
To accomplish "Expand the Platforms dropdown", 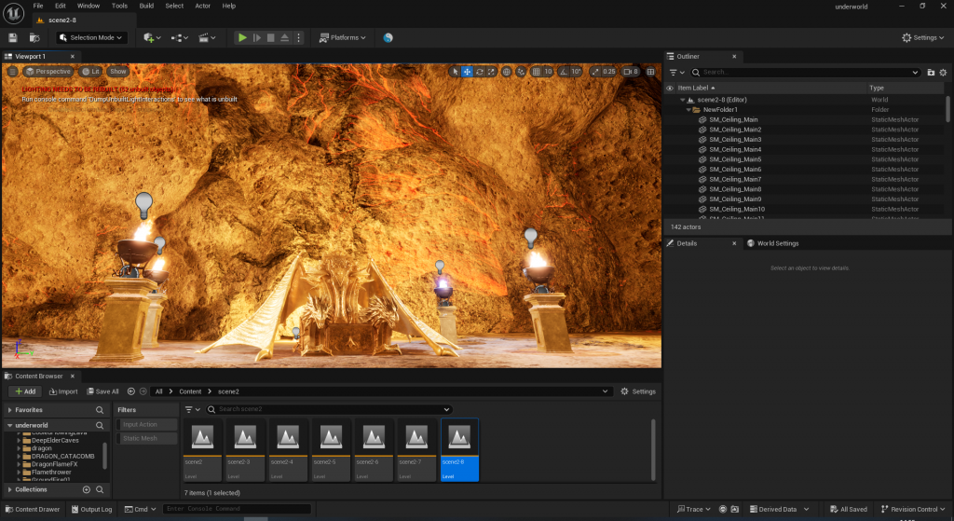I will pos(342,37).
